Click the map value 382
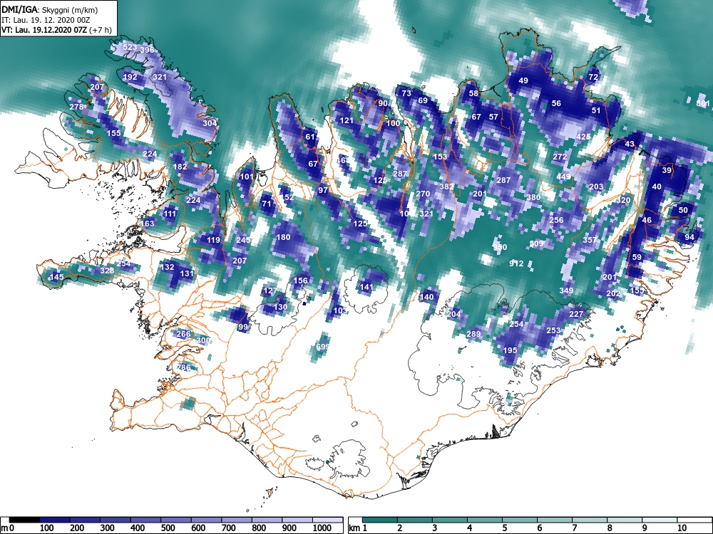This screenshot has height=534, width=713. pyautogui.click(x=446, y=187)
